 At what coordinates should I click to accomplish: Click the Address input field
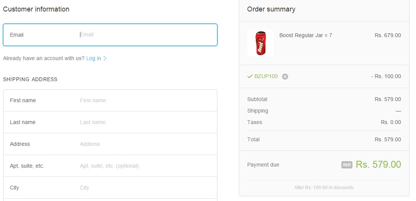145,144
